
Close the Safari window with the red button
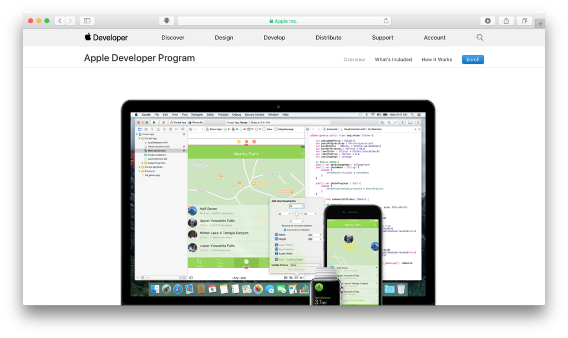(x=31, y=21)
